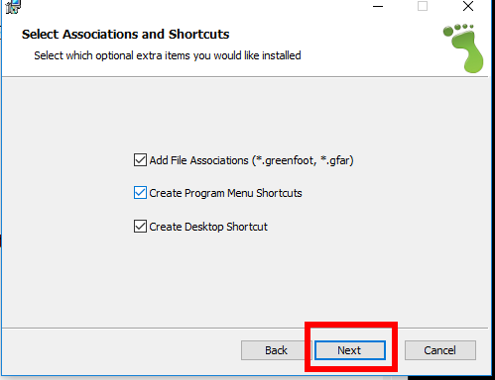Proceed by clicking the Next button

(350, 350)
